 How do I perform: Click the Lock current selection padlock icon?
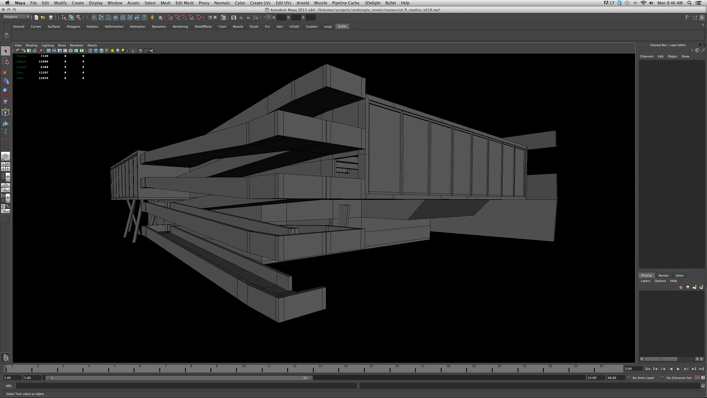(x=152, y=17)
